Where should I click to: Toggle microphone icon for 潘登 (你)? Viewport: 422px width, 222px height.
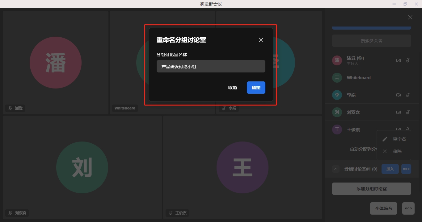(x=408, y=60)
